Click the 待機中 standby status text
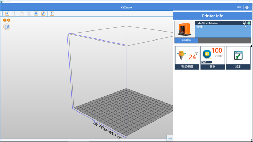The height and width of the screenshot is (142, 253). coord(201,27)
